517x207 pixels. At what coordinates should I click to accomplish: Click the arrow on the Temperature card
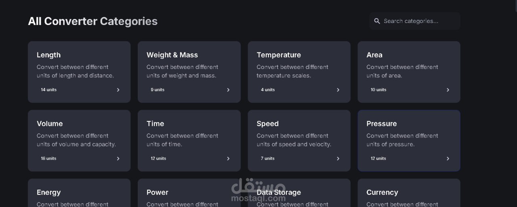click(338, 90)
